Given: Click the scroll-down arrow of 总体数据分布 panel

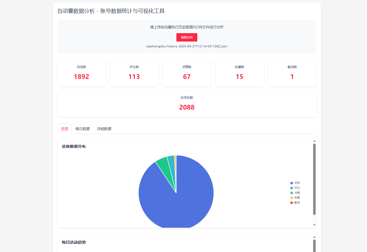Looking at the screenshot, I should point(314,225).
